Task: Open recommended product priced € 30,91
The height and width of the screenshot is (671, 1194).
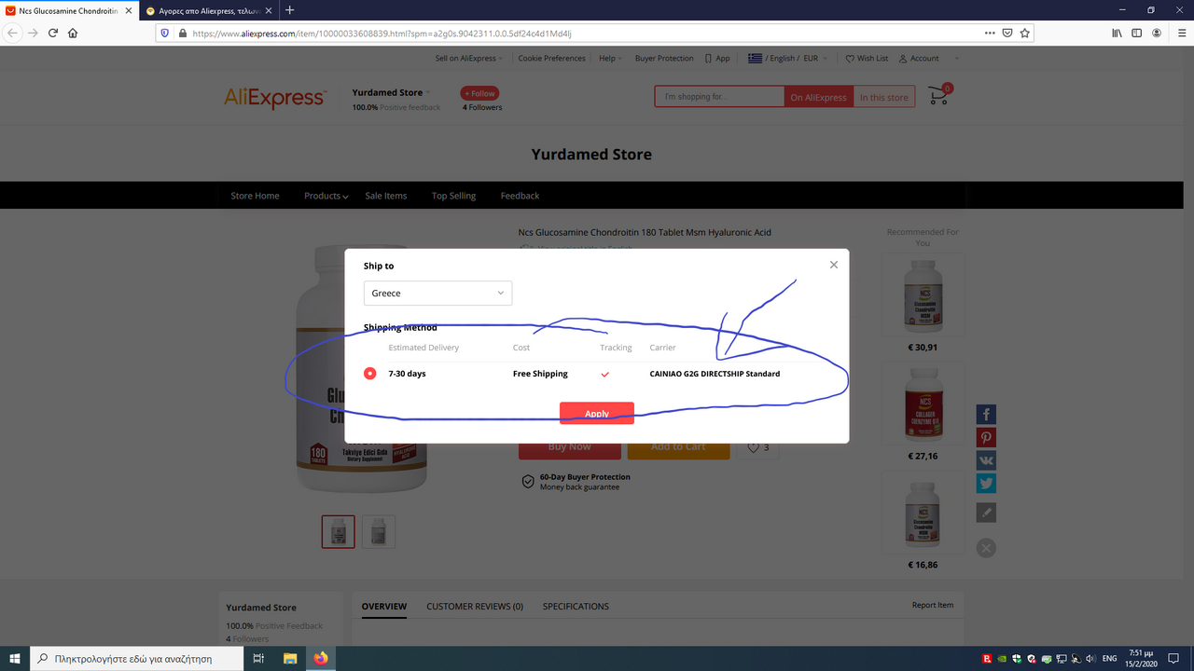Action: [x=923, y=295]
